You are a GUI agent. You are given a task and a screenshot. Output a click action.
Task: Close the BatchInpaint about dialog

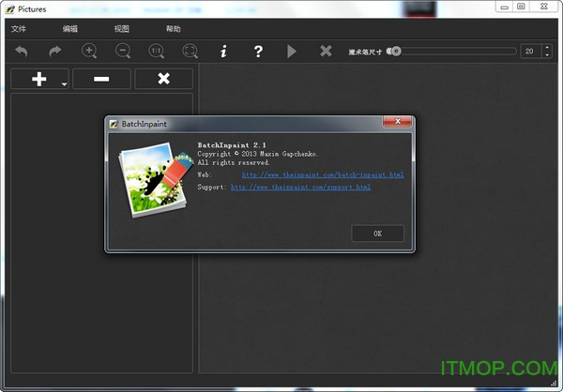click(x=398, y=121)
